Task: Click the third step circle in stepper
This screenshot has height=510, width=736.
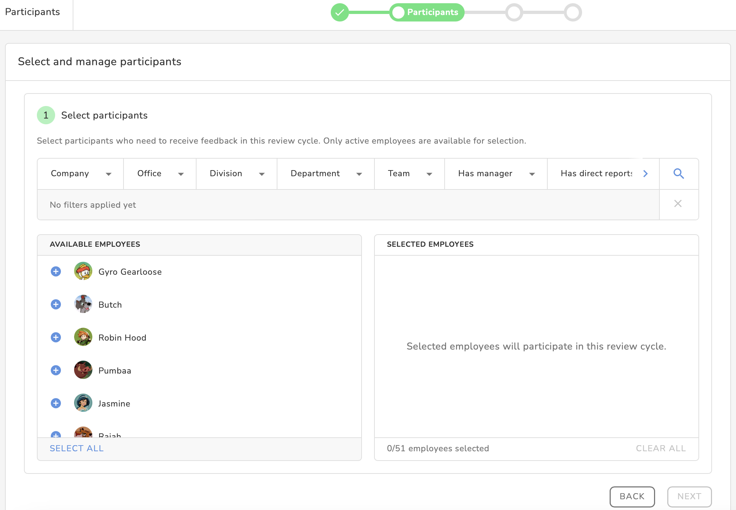Action: pos(514,13)
